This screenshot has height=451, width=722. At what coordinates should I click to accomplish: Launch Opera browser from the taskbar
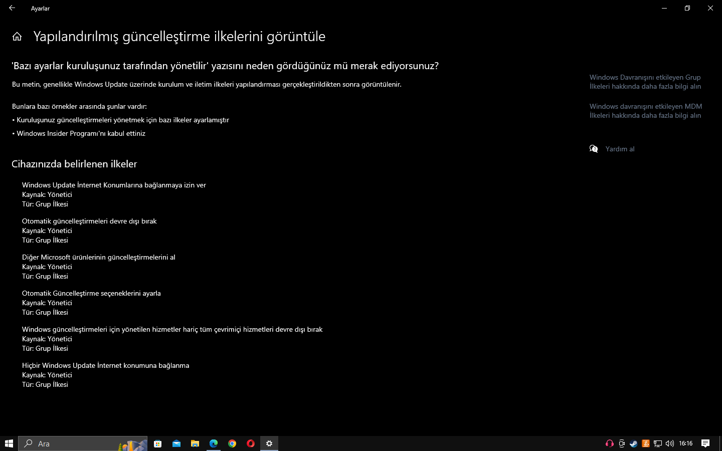(251, 443)
